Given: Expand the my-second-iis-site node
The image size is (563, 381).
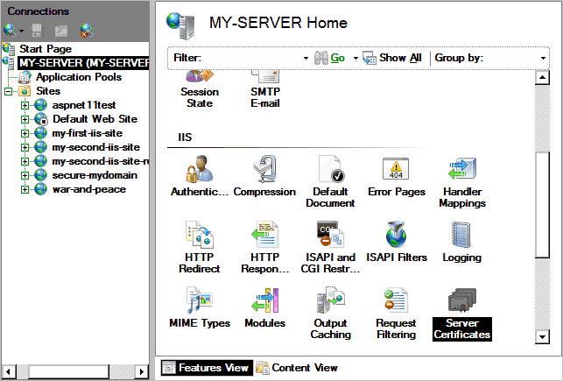Looking at the screenshot, I should (x=25, y=147).
